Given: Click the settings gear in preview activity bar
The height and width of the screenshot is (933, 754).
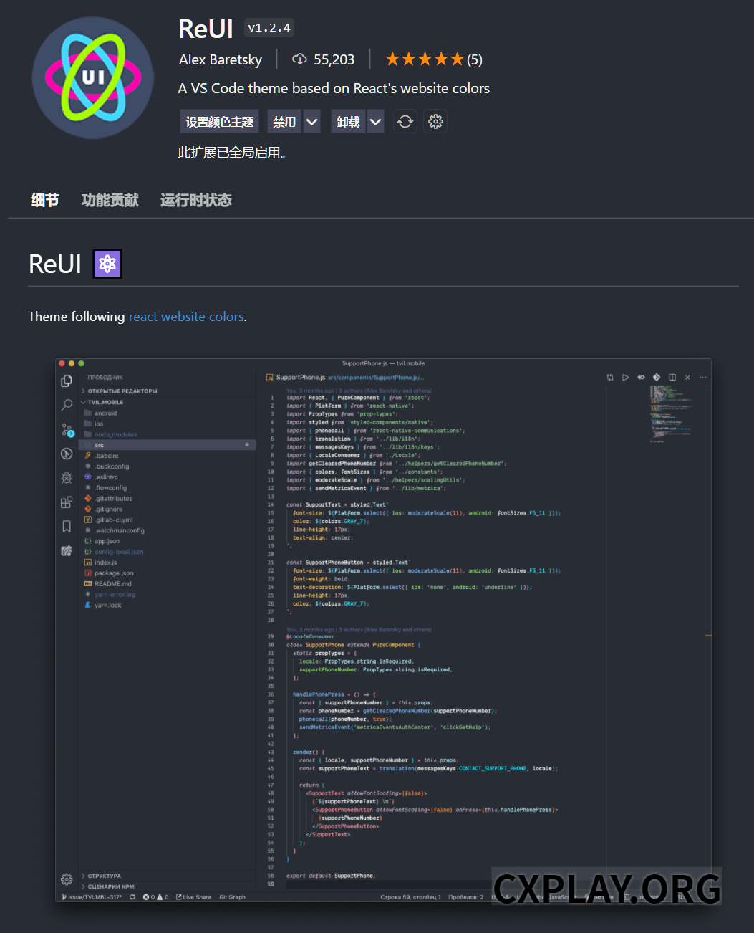Looking at the screenshot, I should (x=67, y=879).
